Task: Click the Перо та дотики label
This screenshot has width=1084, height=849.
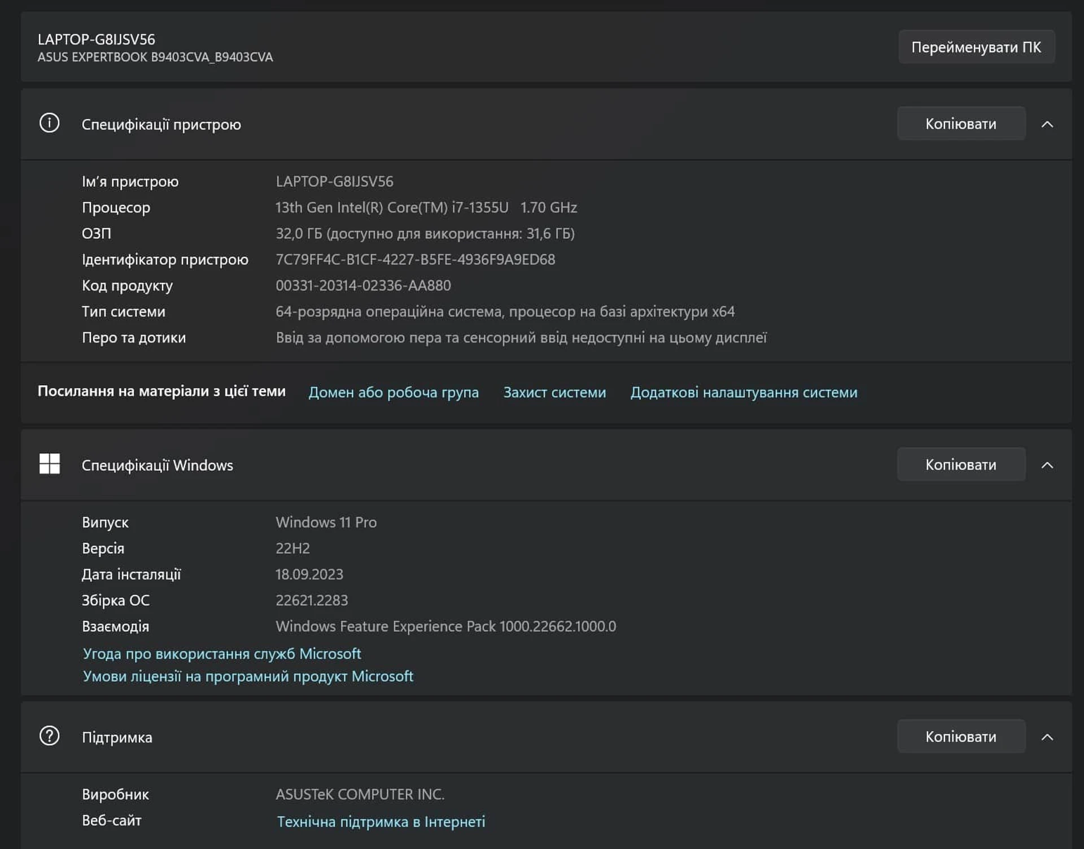Action: (134, 338)
